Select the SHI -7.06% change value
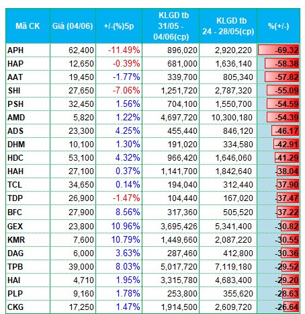305x314 pixels. (x=126, y=90)
